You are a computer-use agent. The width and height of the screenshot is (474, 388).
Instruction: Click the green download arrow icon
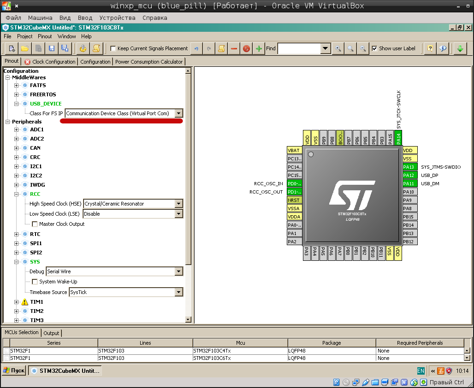[460, 48]
